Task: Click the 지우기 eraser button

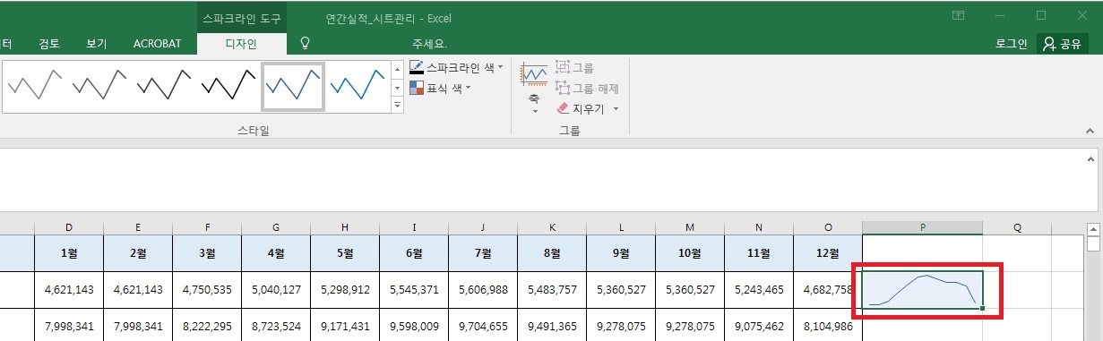Action: (581, 109)
